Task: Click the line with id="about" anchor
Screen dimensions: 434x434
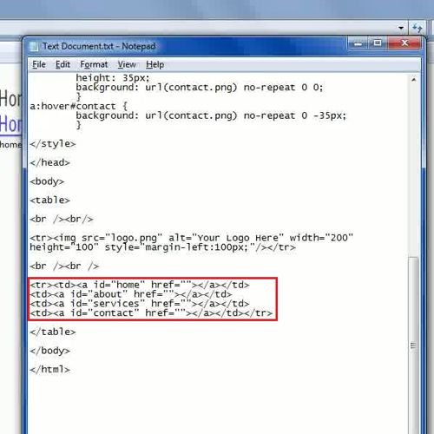Action: [131, 294]
